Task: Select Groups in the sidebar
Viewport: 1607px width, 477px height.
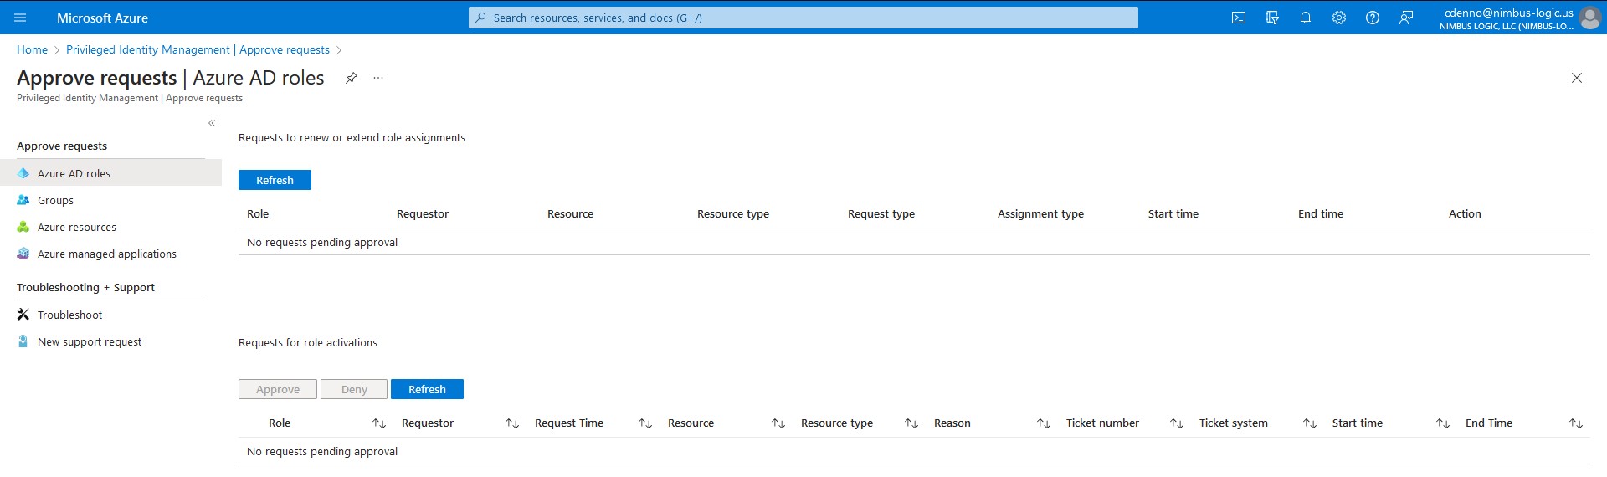Action: coord(110,200)
